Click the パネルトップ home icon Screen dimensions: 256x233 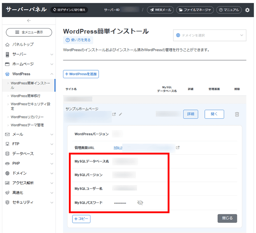7,45
